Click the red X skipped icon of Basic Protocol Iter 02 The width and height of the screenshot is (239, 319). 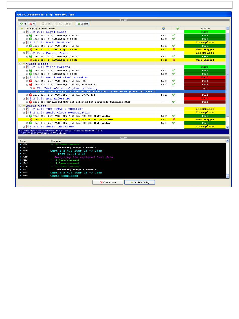tap(31, 50)
